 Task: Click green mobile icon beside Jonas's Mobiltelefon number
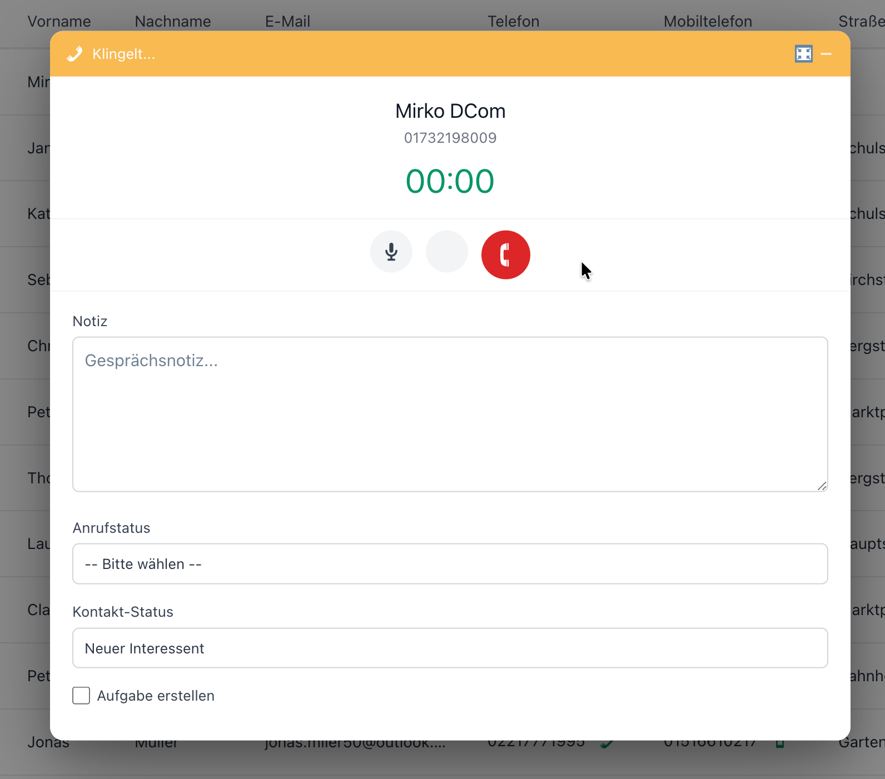click(x=779, y=743)
